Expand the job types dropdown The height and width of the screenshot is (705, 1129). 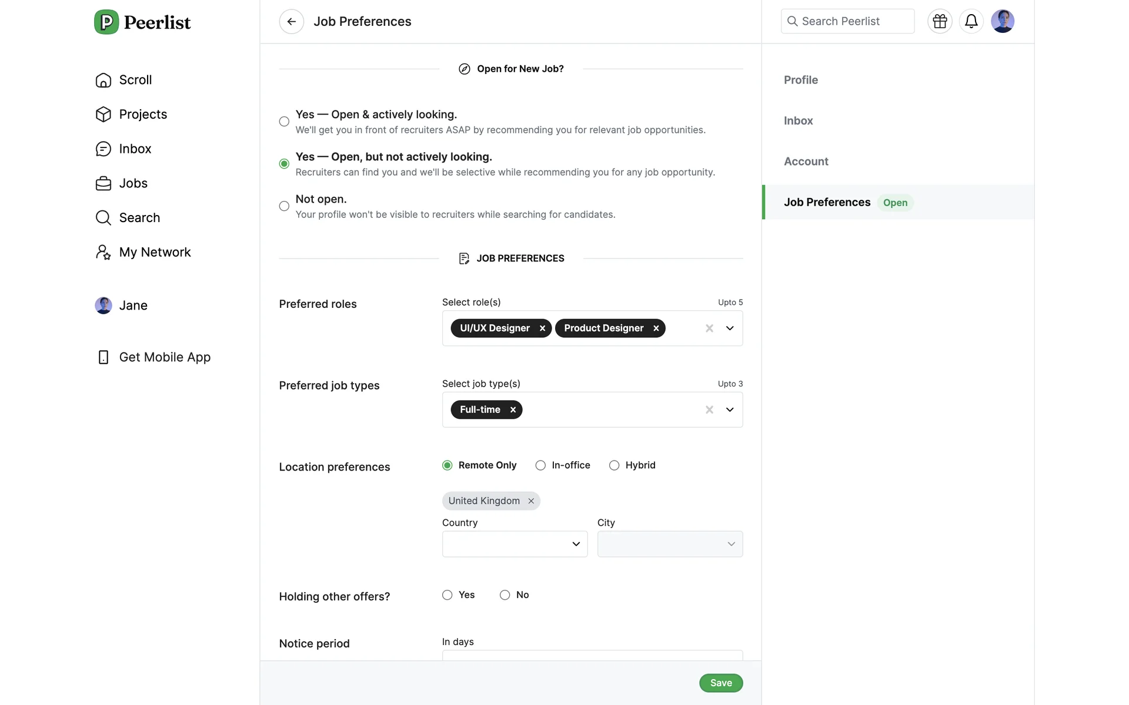(x=730, y=410)
